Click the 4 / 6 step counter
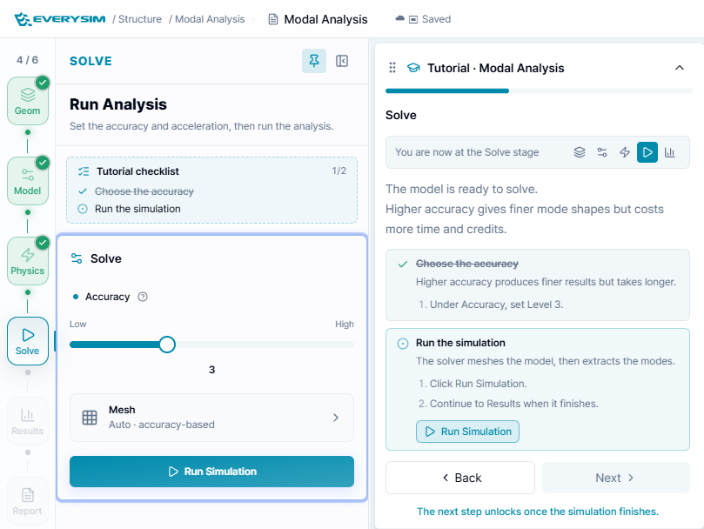 tap(27, 60)
